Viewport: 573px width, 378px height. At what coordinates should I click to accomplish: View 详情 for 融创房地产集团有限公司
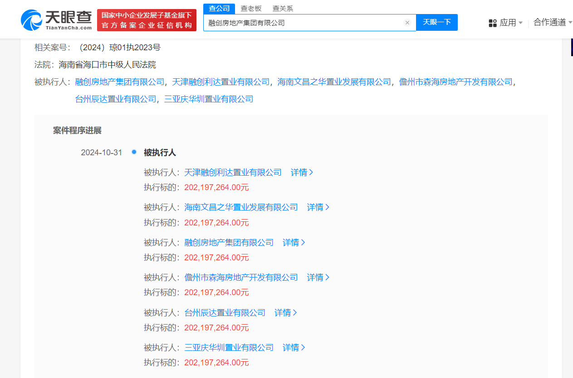[294, 243]
